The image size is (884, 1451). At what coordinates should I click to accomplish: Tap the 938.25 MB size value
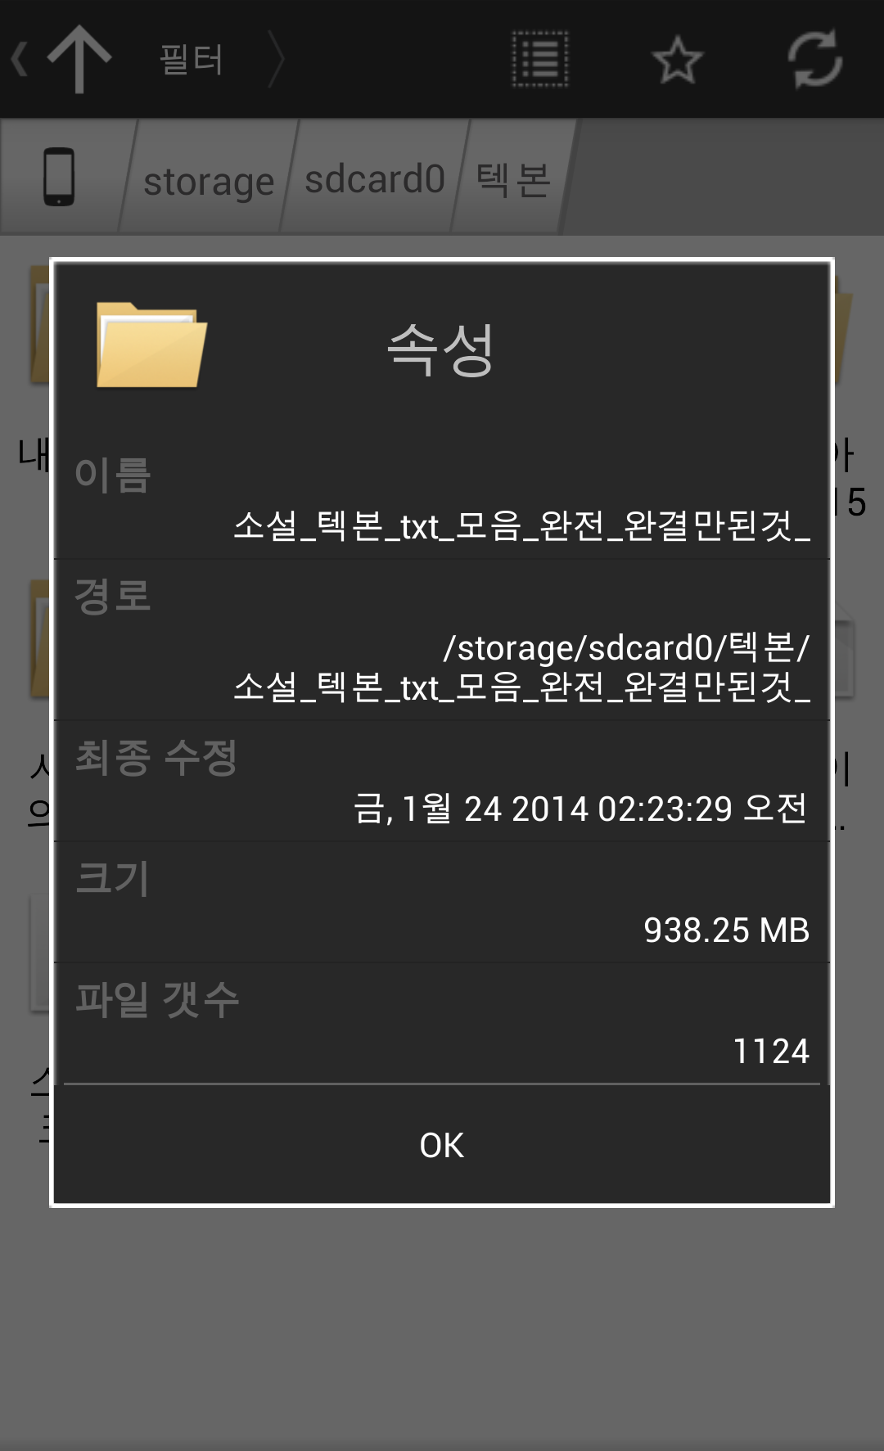click(x=726, y=930)
